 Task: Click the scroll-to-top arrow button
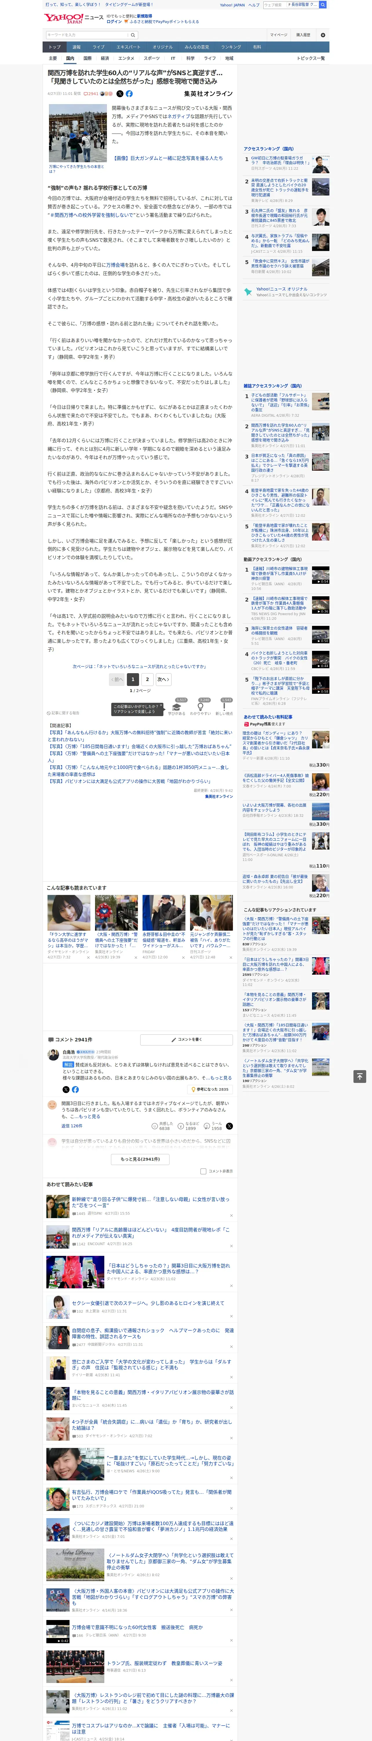click(x=360, y=1076)
